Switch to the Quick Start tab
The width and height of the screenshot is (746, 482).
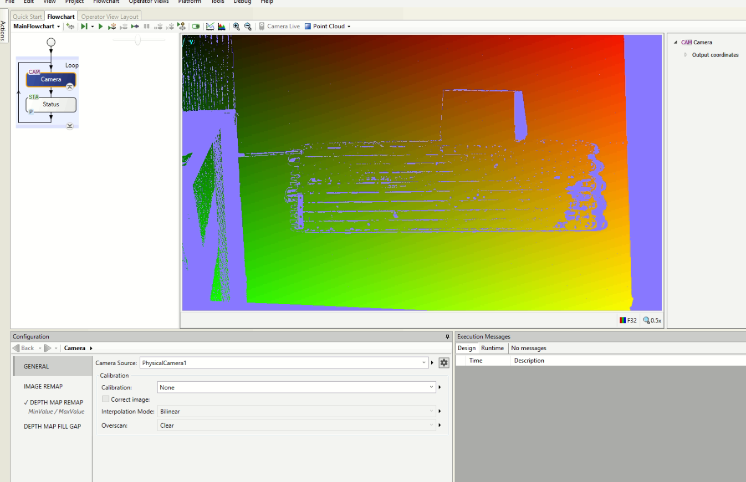[27, 17]
